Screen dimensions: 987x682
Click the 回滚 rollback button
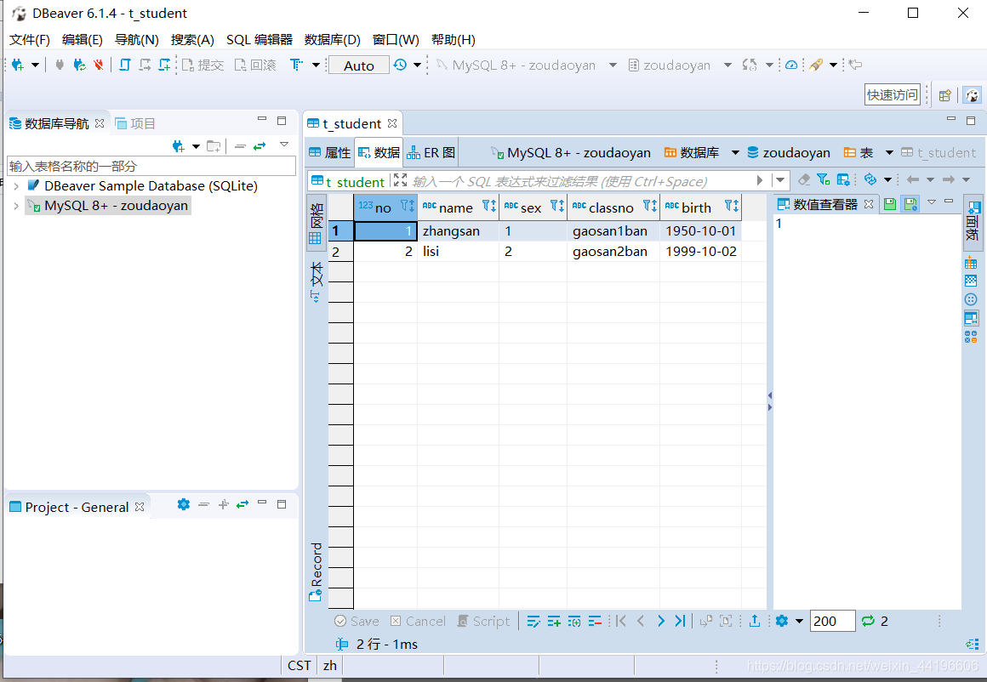255,65
